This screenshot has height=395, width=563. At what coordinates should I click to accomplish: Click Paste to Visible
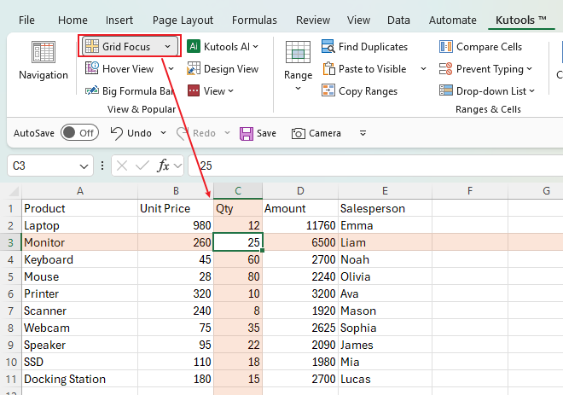point(364,68)
